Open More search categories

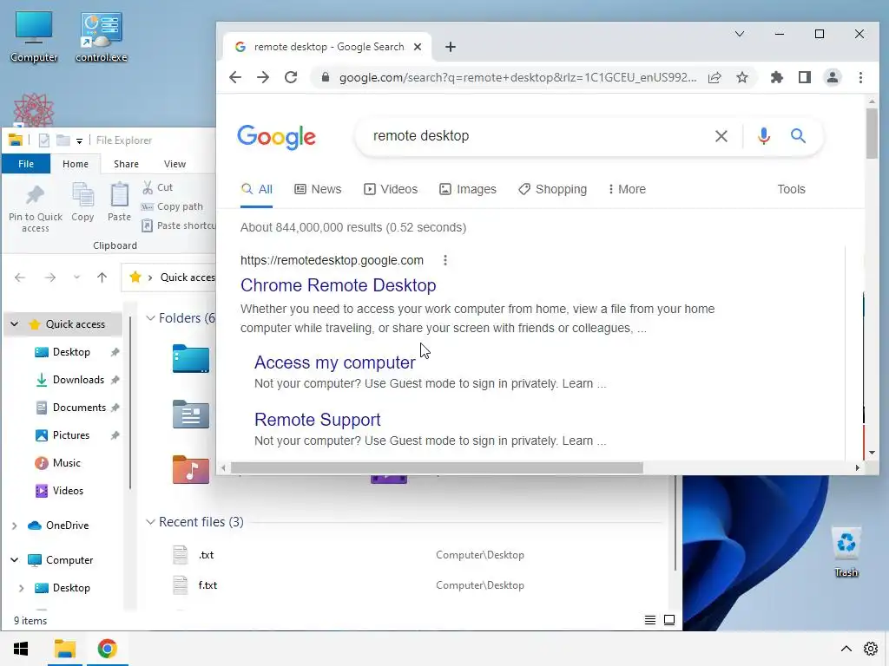[x=627, y=189]
